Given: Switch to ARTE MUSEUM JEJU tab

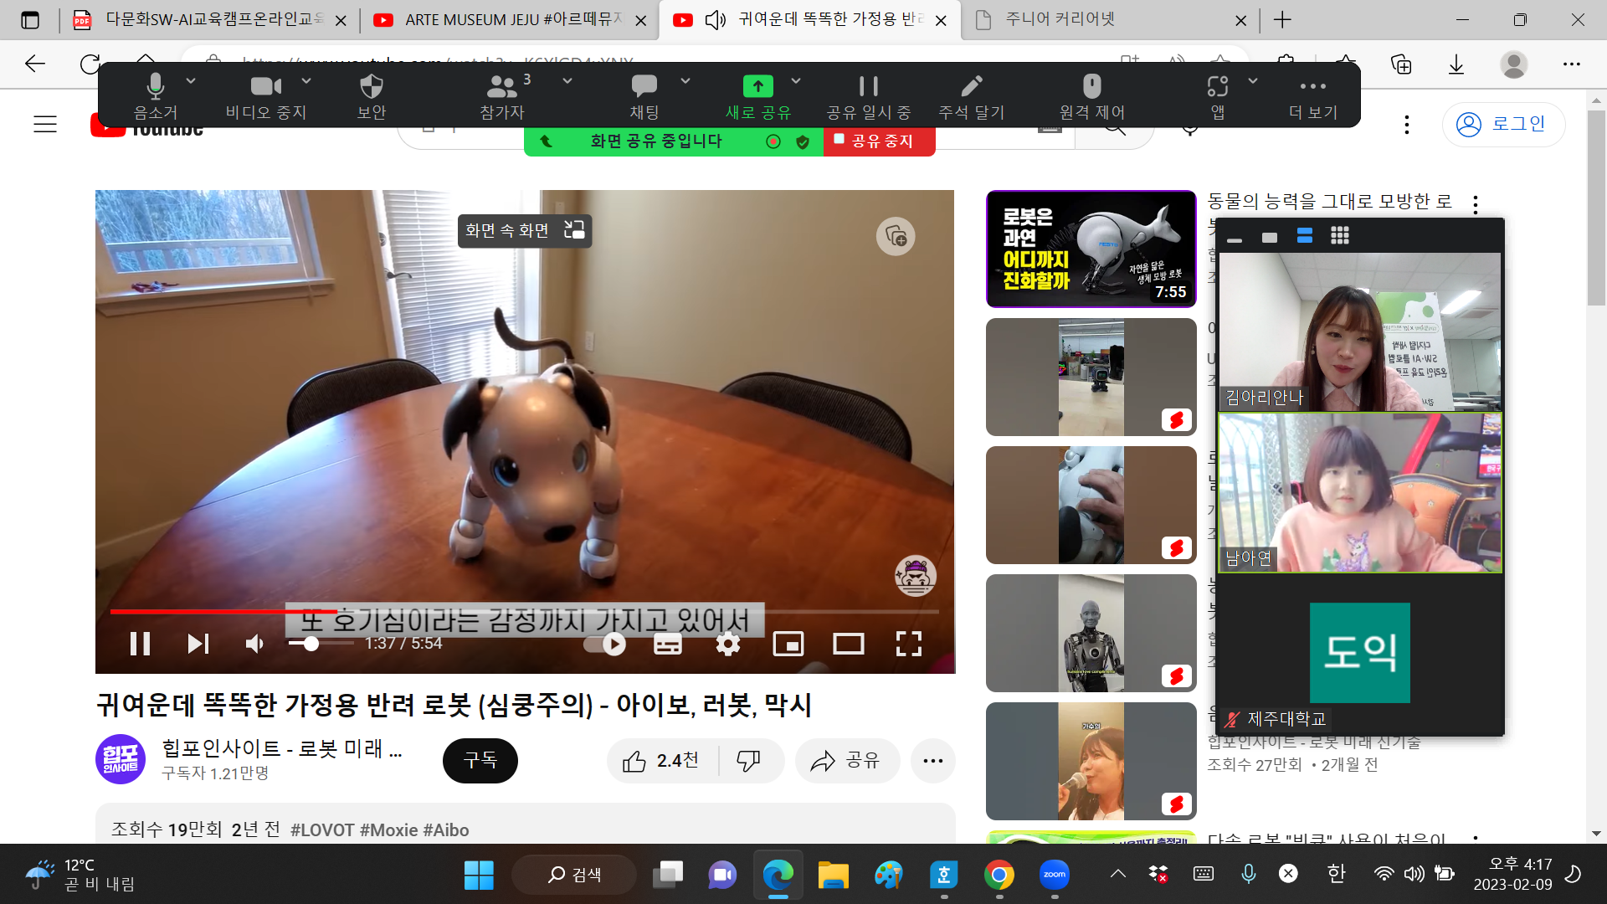Looking at the screenshot, I should pyautogui.click(x=501, y=19).
